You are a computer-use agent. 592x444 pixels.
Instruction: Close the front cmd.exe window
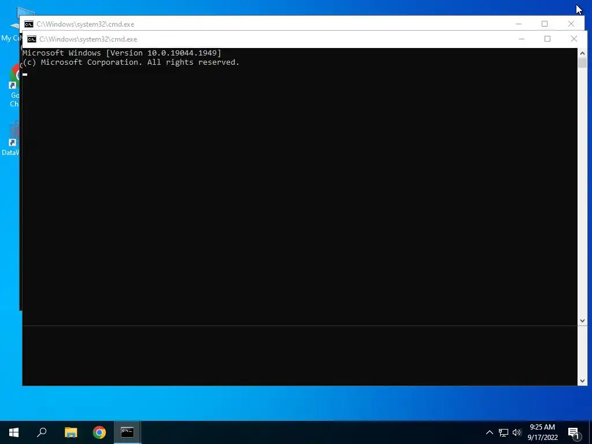[574, 39]
